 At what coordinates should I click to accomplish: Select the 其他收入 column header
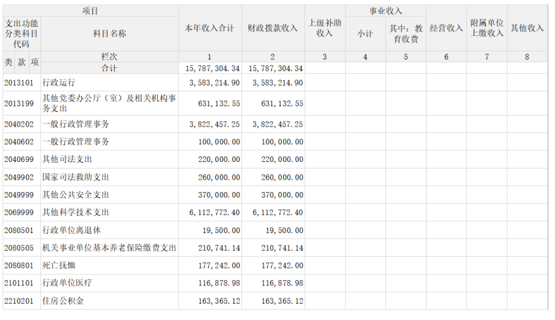[x=527, y=28]
